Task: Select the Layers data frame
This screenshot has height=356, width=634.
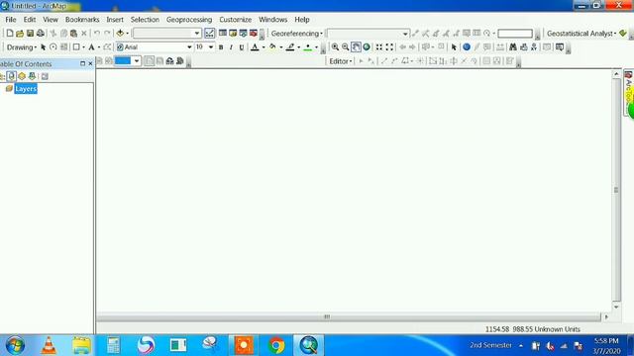Action: tap(26, 89)
